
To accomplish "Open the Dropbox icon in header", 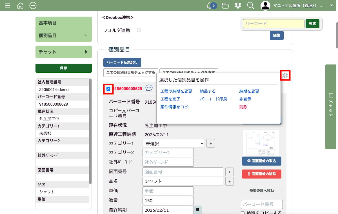I will click(238, 6).
